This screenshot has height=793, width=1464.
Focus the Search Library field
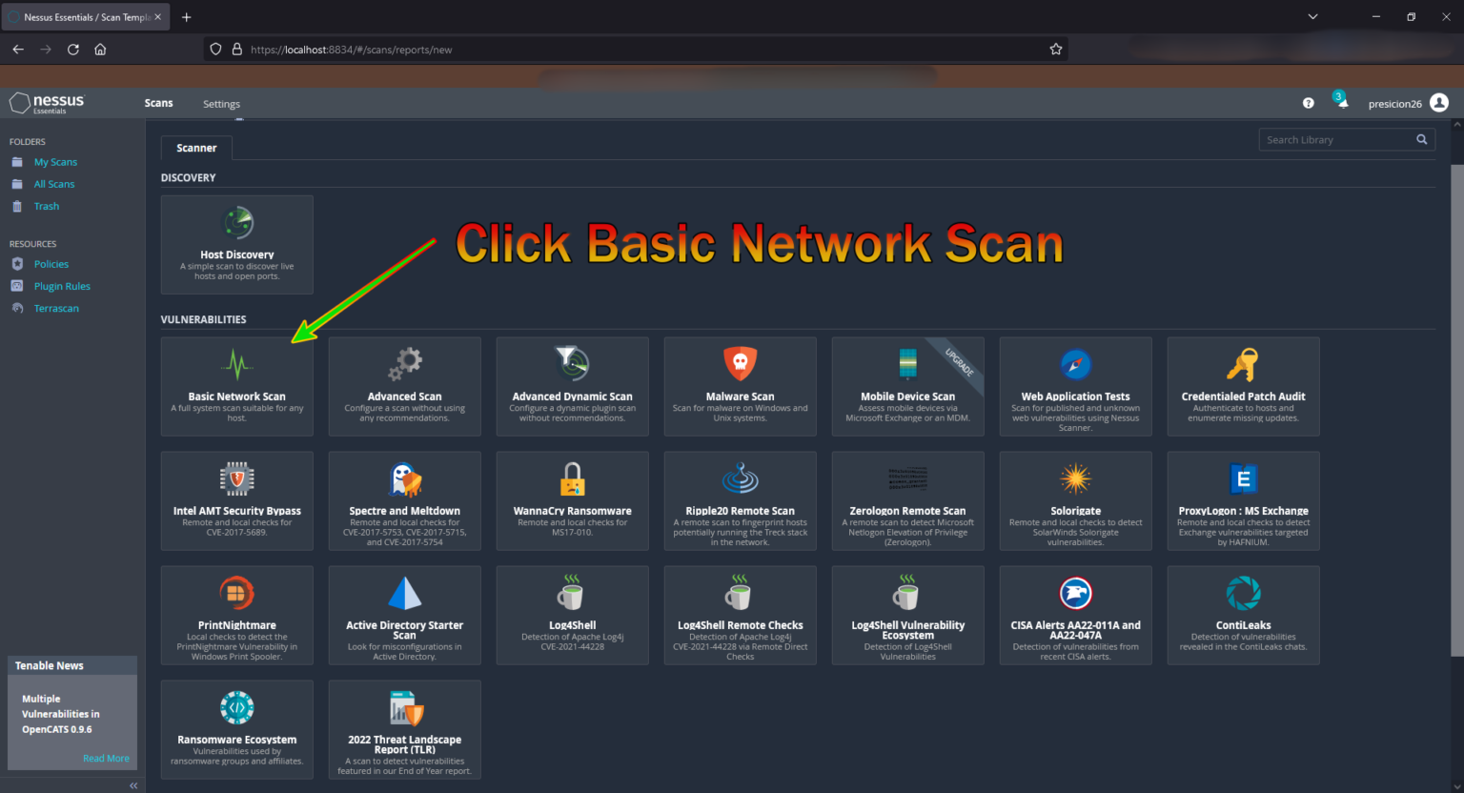click(1347, 140)
